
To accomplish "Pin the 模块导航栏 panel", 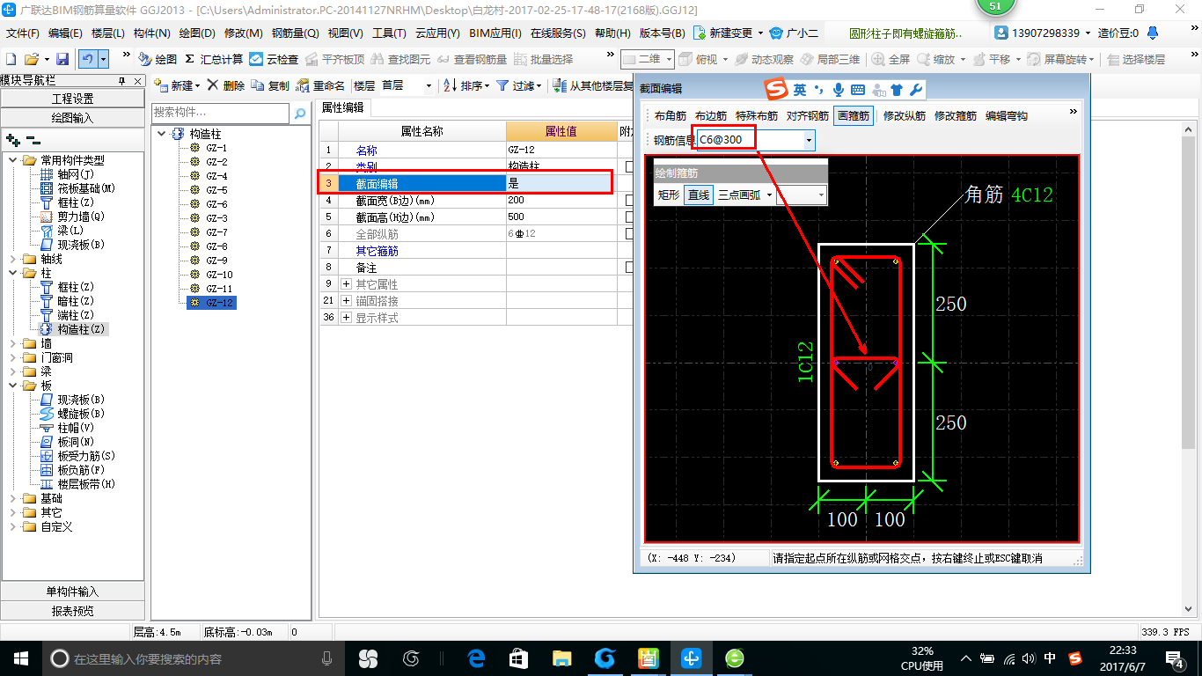I will (x=122, y=81).
